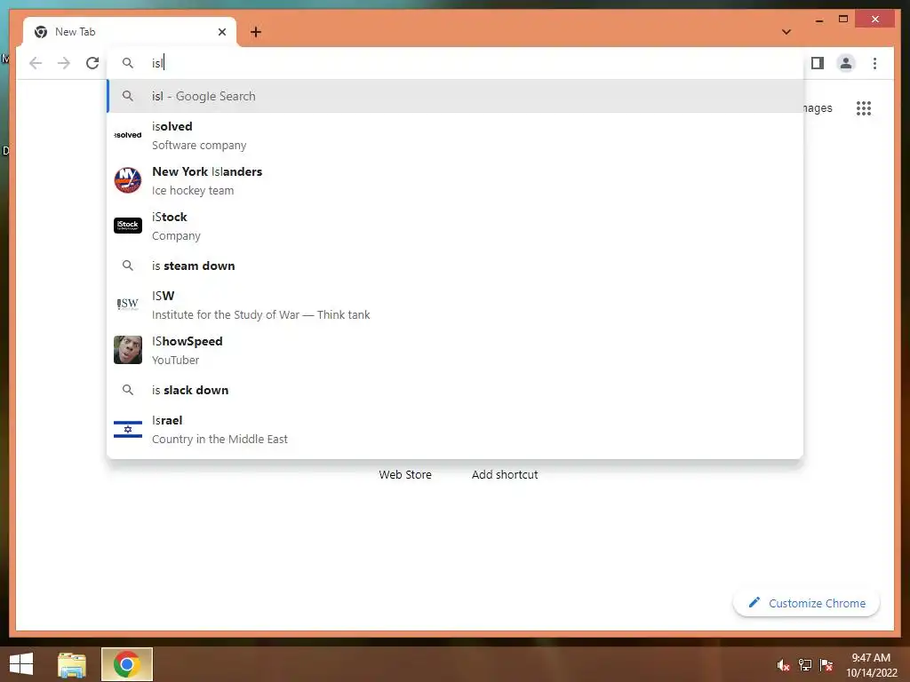
Task: Toggle the Chrome side panel
Action: click(818, 63)
